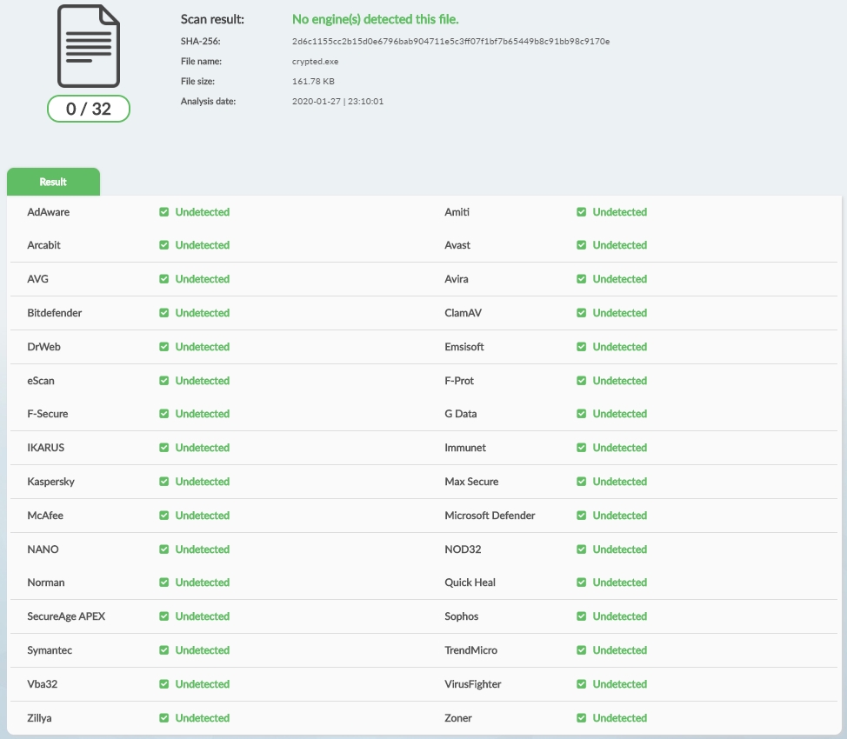The height and width of the screenshot is (739, 847).
Task: Click the TrendMicro engine label
Action: pyautogui.click(x=471, y=650)
